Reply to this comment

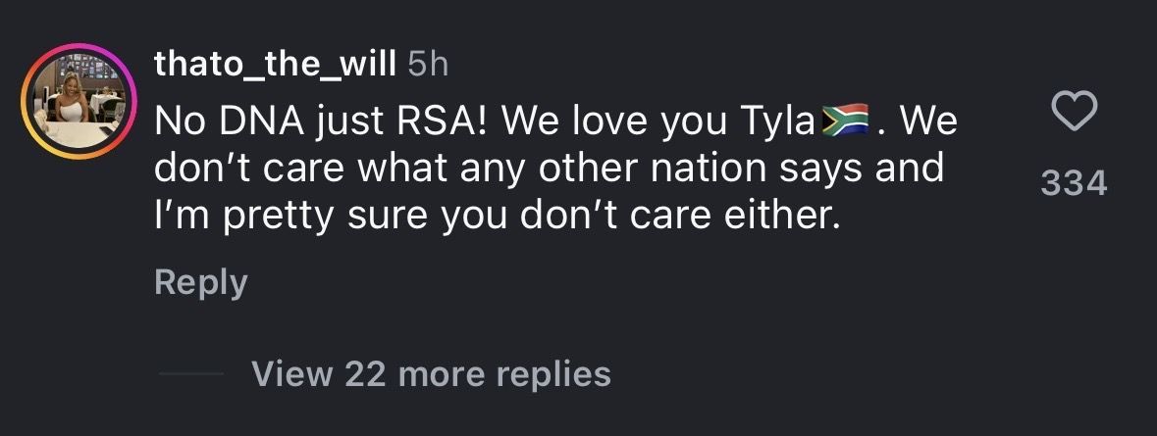(x=200, y=282)
